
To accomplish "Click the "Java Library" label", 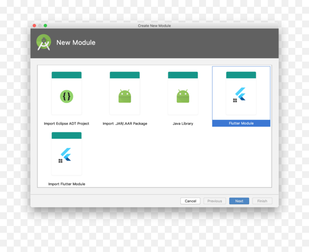I will [x=183, y=124].
